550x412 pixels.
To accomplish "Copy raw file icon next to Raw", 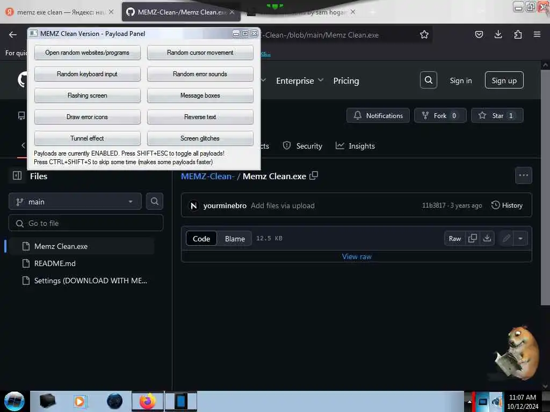I will (473, 238).
